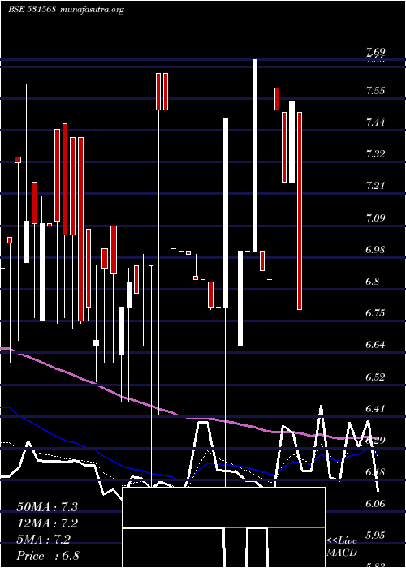406x568 pixels.
Task: Select the 6.41 price axis label
Action: [x=375, y=409]
